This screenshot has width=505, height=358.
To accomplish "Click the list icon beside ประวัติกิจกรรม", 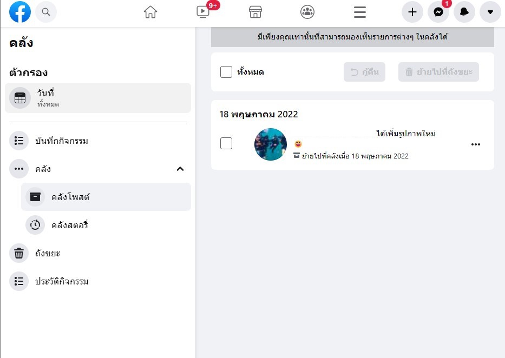I will coord(19,281).
